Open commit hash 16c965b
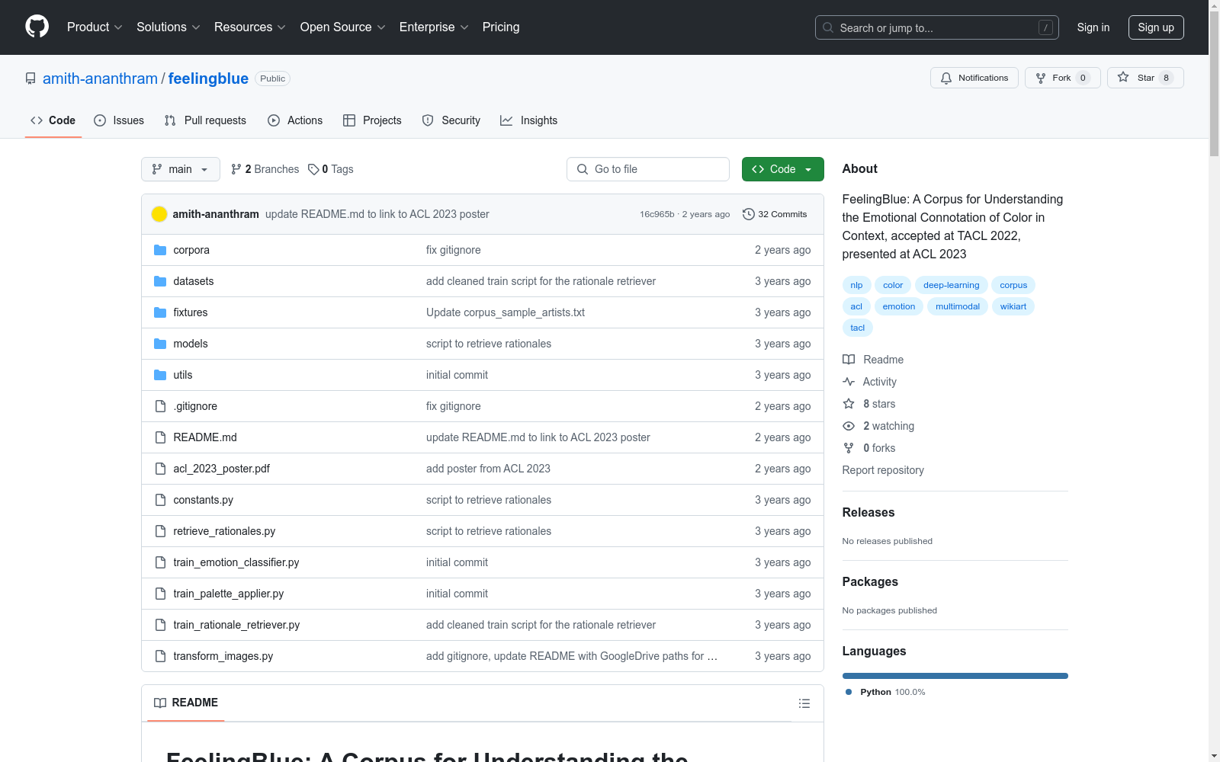Screen dimensions: 1220x762 coord(657,214)
